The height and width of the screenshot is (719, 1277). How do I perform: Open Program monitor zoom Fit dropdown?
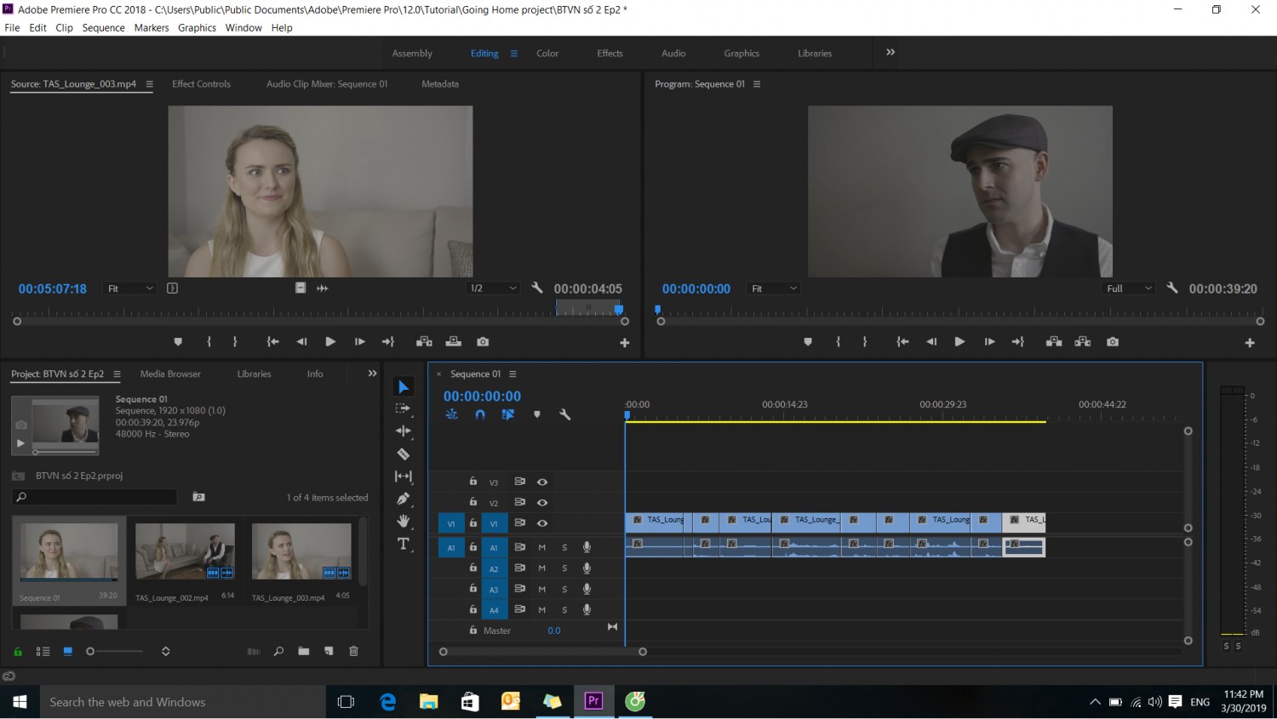774,288
